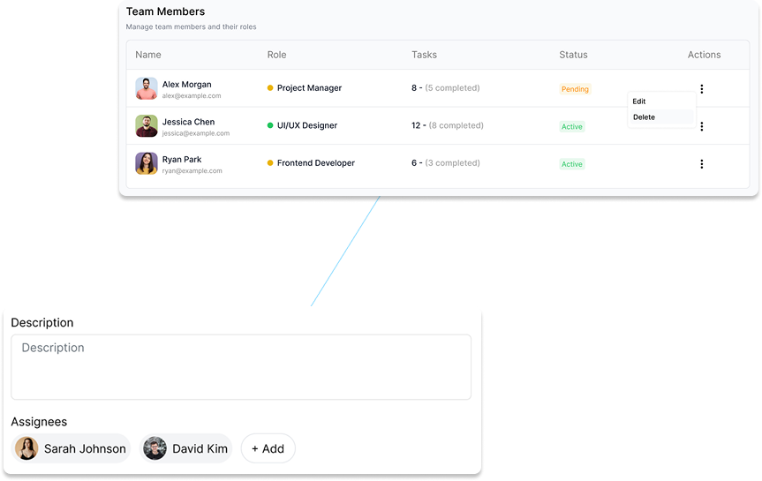762x481 pixels.
Task: Choose Edit from the actions popup menu
Action: [x=639, y=101]
